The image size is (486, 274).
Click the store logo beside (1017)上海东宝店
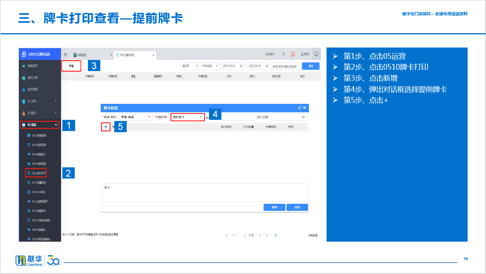[24, 54]
